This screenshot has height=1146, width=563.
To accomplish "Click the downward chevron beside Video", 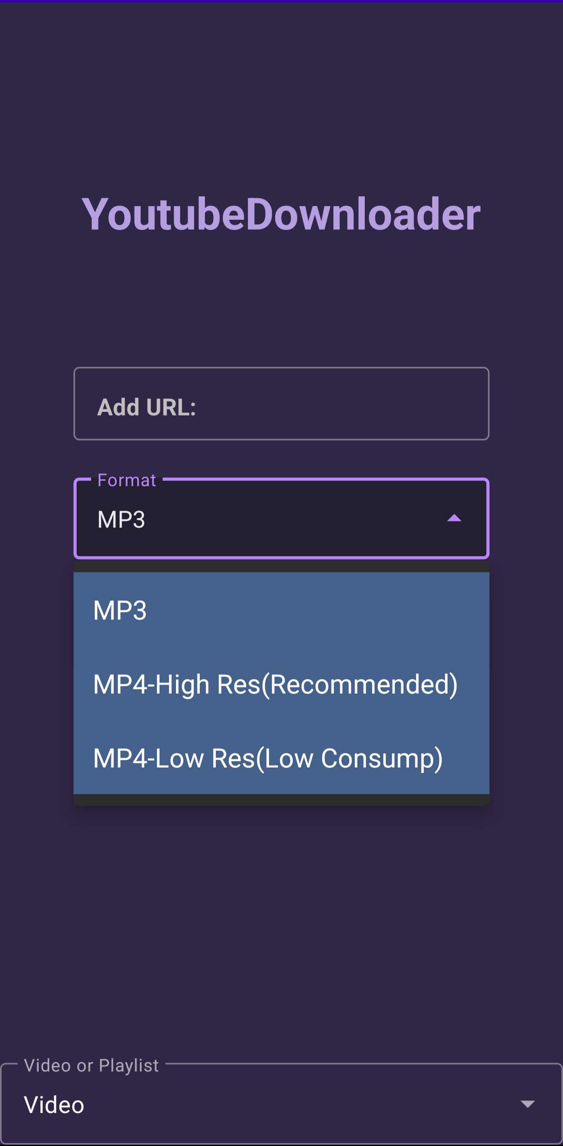I will click(527, 1104).
